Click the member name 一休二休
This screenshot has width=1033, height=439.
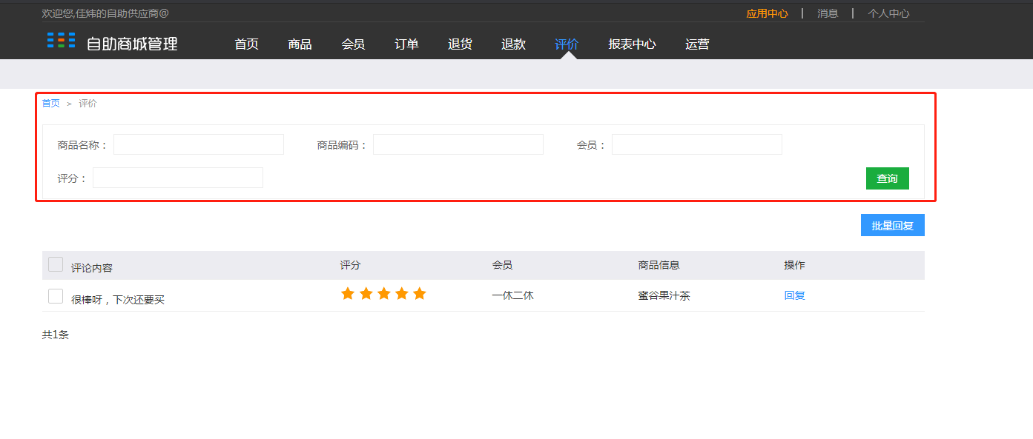[x=512, y=295]
